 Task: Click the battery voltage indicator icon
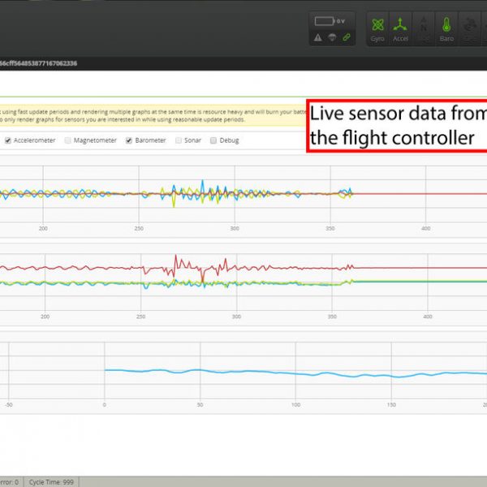click(324, 21)
